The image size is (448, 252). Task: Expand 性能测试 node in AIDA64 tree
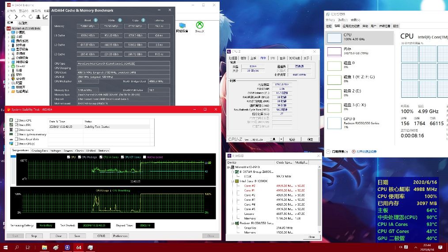pos(8,92)
